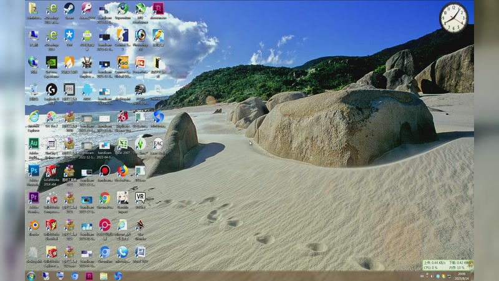The height and width of the screenshot is (281, 499).
Task: Open the green Android USB shortcut
Action: click(x=87, y=36)
